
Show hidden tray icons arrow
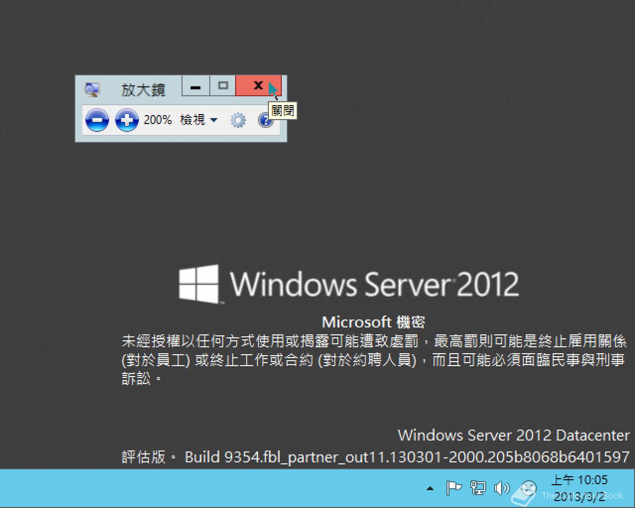click(430, 489)
